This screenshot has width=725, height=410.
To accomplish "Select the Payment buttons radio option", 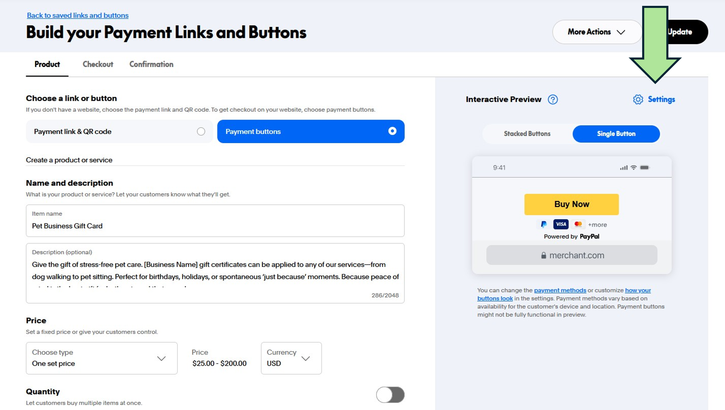I will tap(392, 131).
